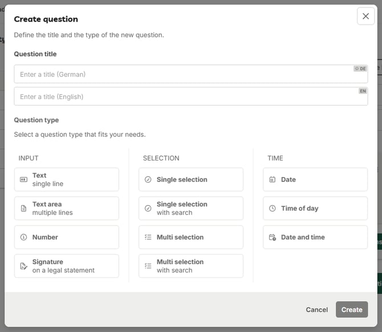Click the Single selection with search icon
Image resolution: width=382 pixels, height=332 pixels.
pos(148,208)
